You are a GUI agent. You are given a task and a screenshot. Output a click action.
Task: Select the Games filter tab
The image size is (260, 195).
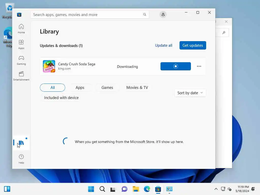[x=107, y=88]
